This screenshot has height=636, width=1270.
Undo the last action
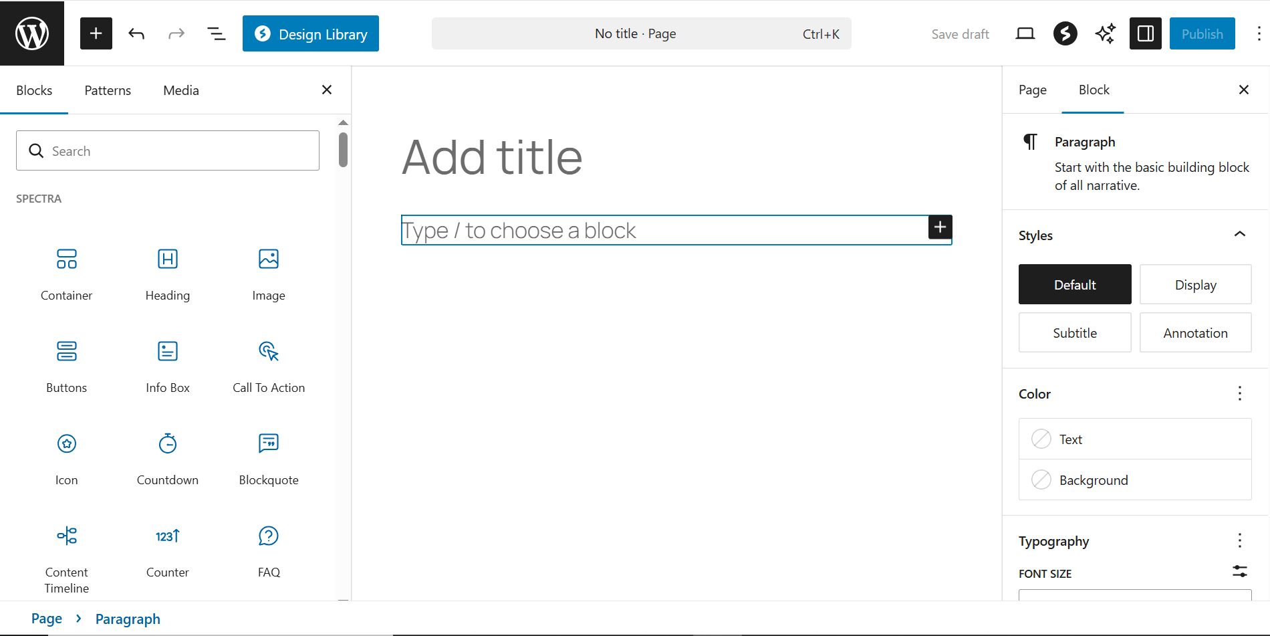point(136,33)
